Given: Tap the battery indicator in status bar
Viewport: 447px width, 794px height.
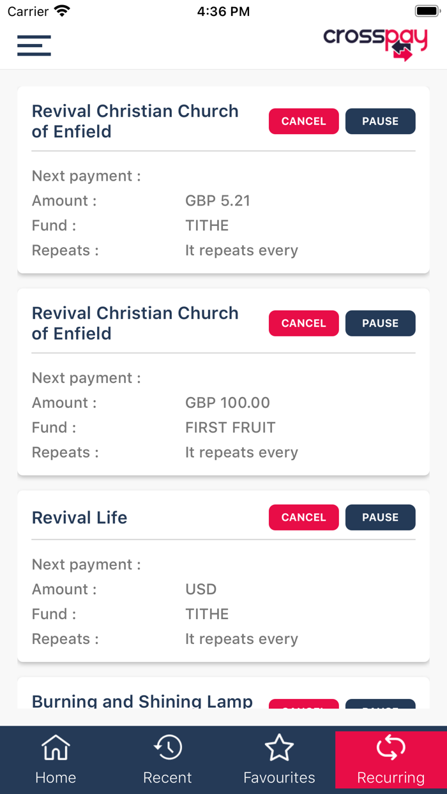Looking at the screenshot, I should pos(427,10).
